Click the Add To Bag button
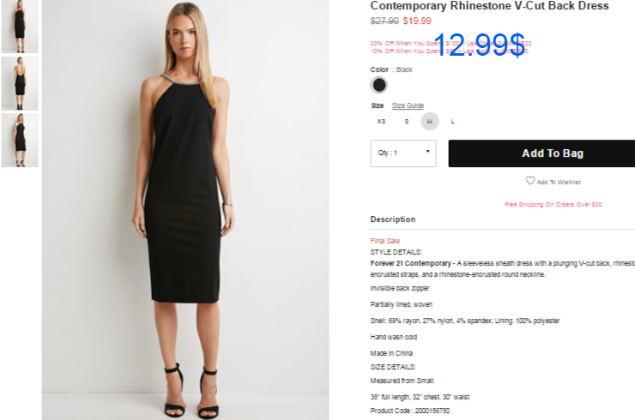The height and width of the screenshot is (420, 635). 541,153
